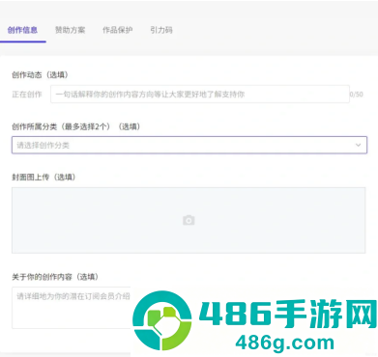The height and width of the screenshot is (357, 378).
Task: Open the 作品保护 tab
Action: coord(117,30)
